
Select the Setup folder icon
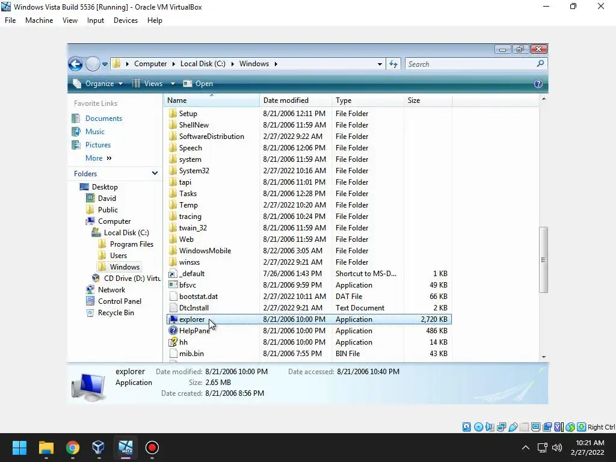pyautogui.click(x=173, y=114)
